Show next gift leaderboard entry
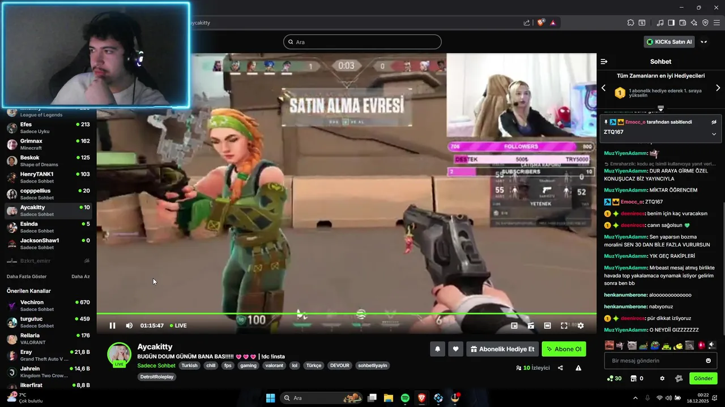The height and width of the screenshot is (407, 725). (x=718, y=88)
